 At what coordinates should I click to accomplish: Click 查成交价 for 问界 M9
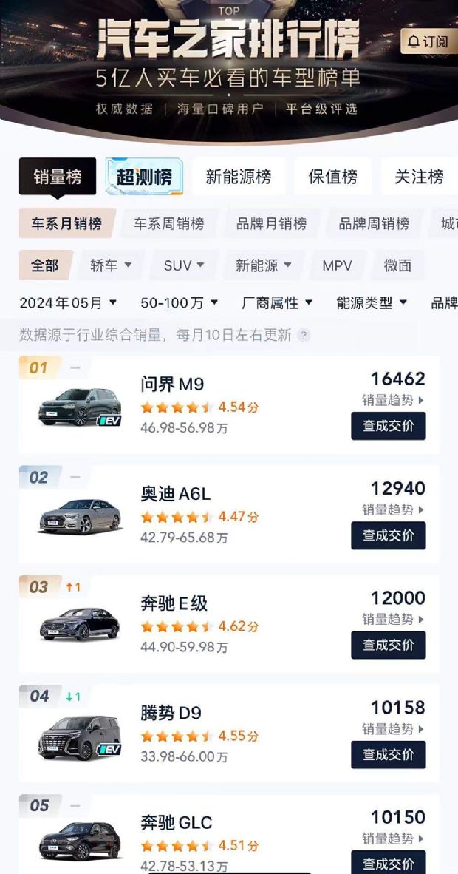point(389,426)
